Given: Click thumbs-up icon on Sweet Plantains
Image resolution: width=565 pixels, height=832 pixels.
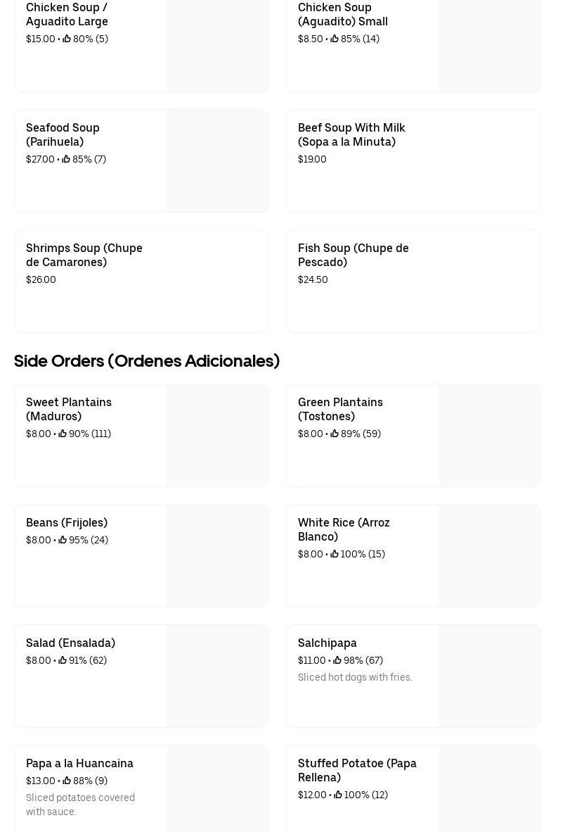Looking at the screenshot, I should click(63, 434).
